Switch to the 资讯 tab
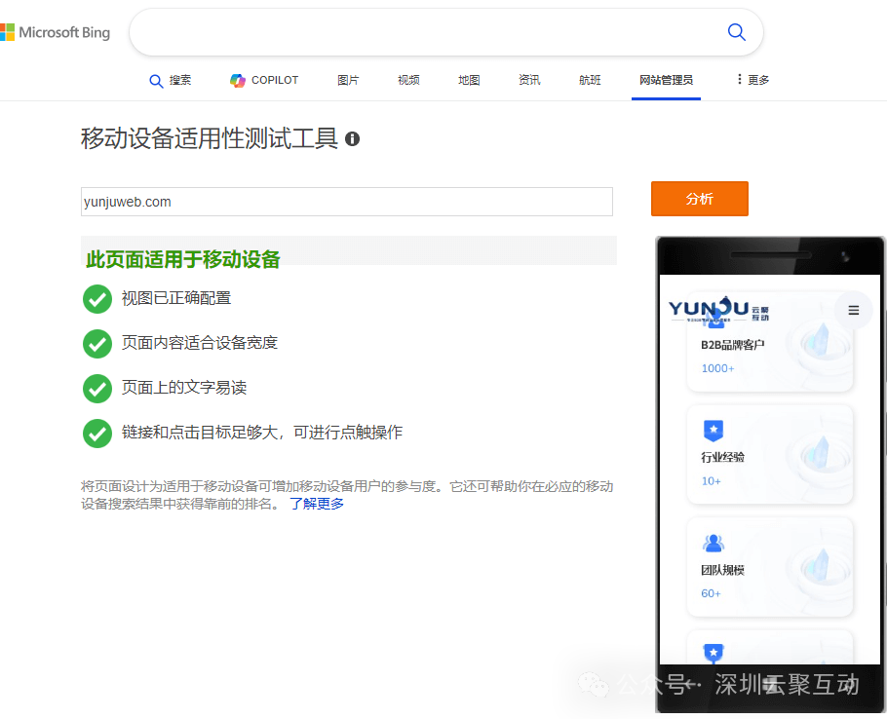Image resolution: width=887 pixels, height=719 pixels. [x=529, y=80]
